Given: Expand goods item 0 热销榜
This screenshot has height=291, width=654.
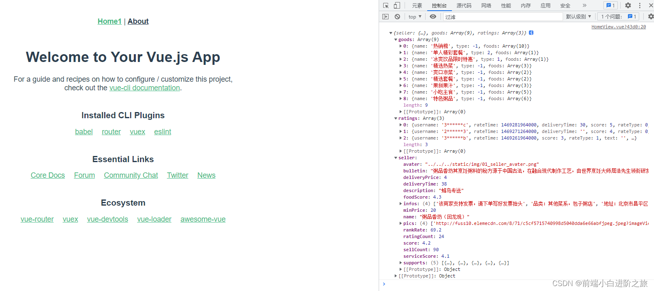Looking at the screenshot, I should (x=401, y=46).
